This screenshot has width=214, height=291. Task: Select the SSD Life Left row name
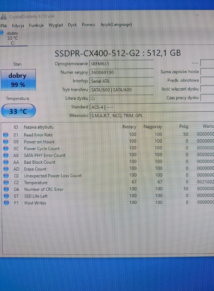click(x=36, y=196)
